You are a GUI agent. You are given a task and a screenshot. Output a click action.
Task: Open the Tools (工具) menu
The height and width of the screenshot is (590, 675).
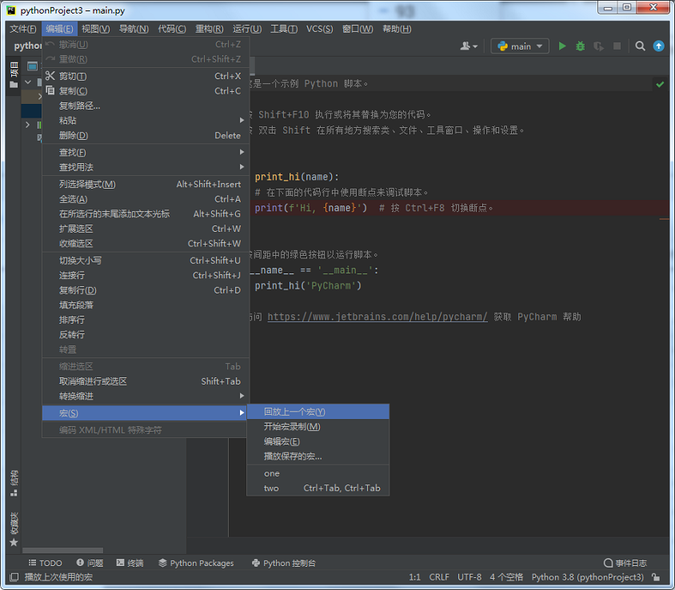[x=284, y=29]
